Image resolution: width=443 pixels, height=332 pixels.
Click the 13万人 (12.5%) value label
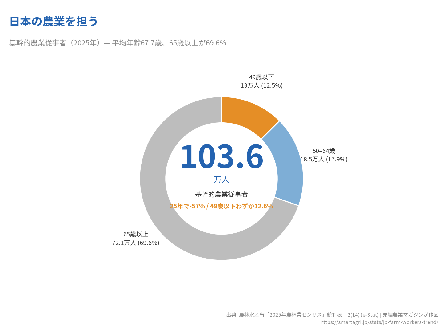[261, 85]
